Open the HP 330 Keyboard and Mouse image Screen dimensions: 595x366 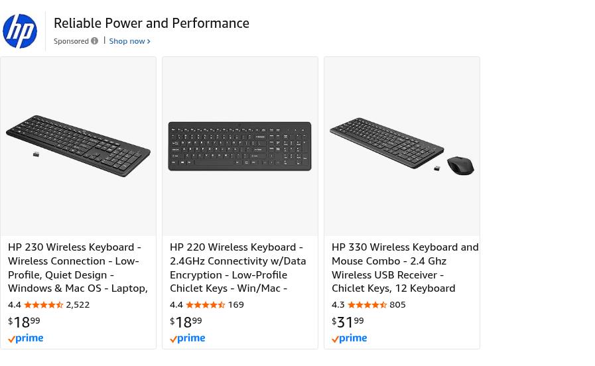tap(401, 146)
